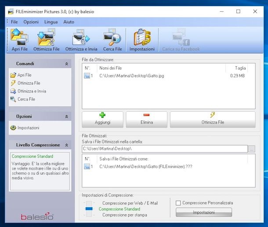Viewport: 268px width, 227px height.
Task: Click the output folder path field
Action: 164,149
